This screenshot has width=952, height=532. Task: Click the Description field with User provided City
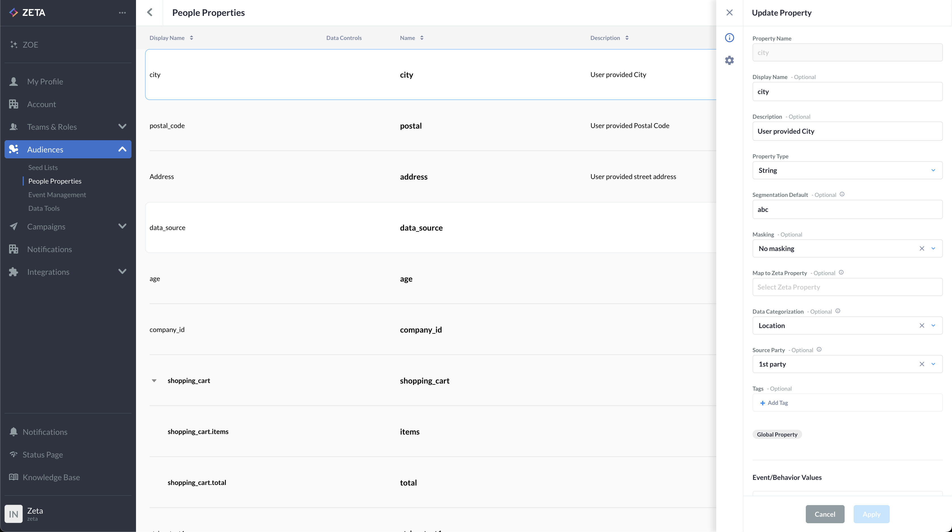pyautogui.click(x=847, y=131)
